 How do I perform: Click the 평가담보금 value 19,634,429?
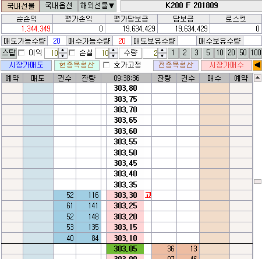[131, 29]
